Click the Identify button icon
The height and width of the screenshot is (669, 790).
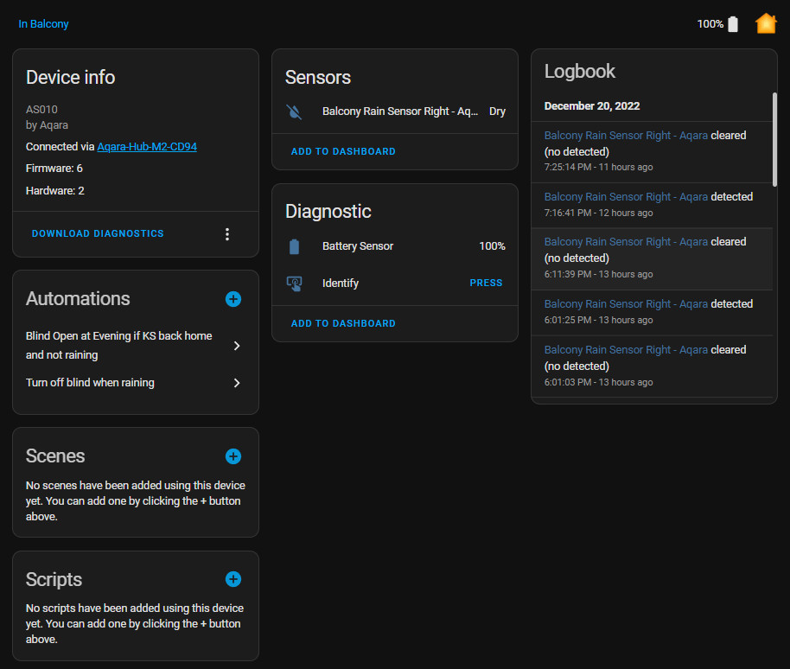pyautogui.click(x=295, y=283)
